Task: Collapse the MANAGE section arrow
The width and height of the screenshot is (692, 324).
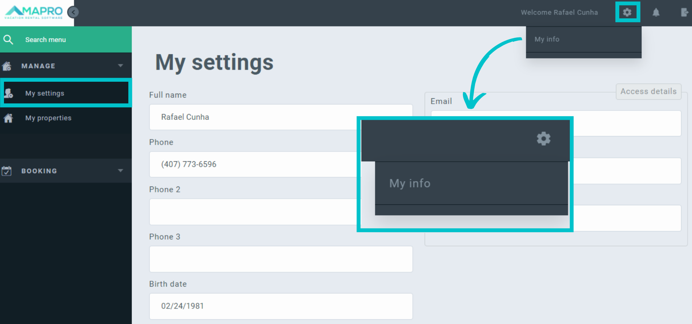Action: tap(120, 66)
